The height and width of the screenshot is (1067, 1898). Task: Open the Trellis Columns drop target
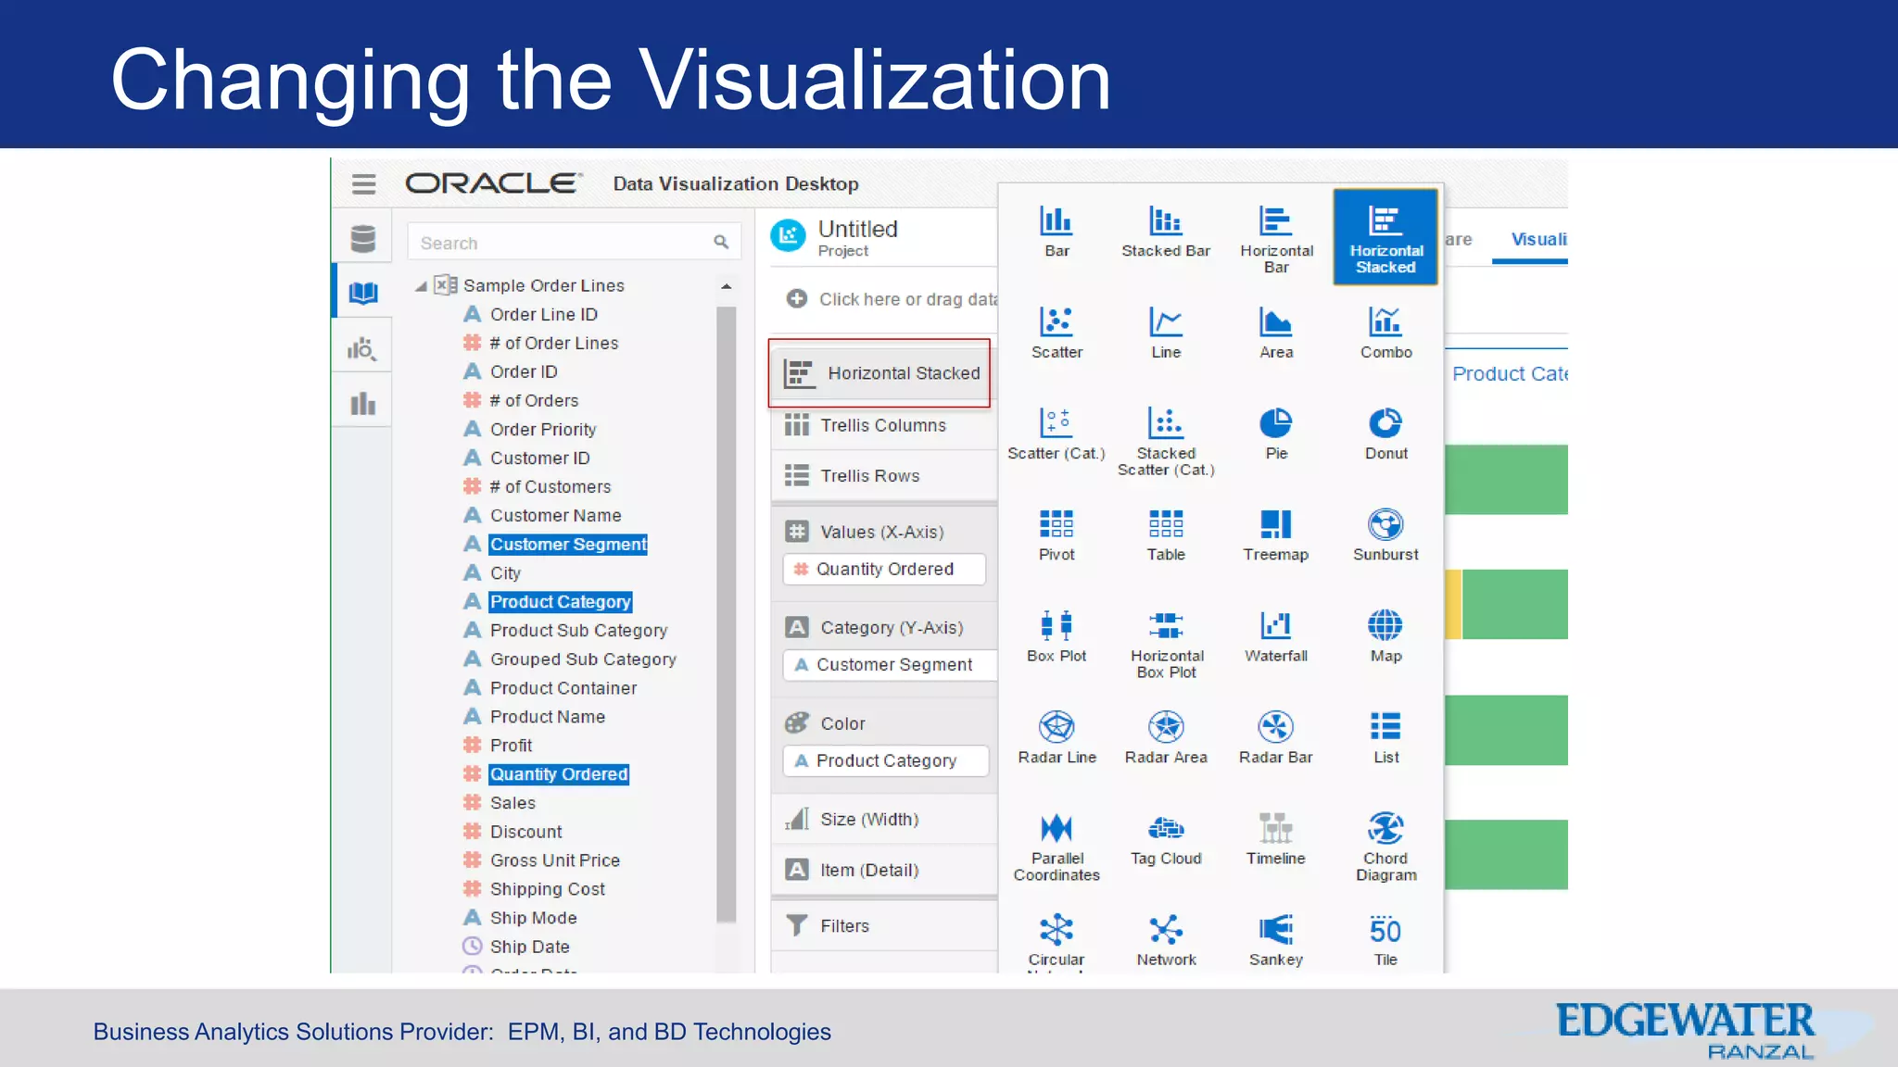884,425
